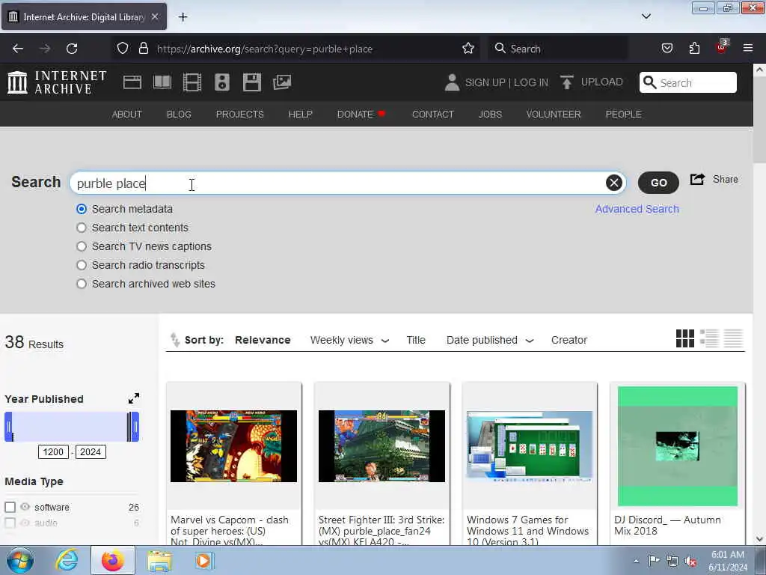Switch to tile grid view
This screenshot has height=575, width=766.
pyautogui.click(x=685, y=338)
